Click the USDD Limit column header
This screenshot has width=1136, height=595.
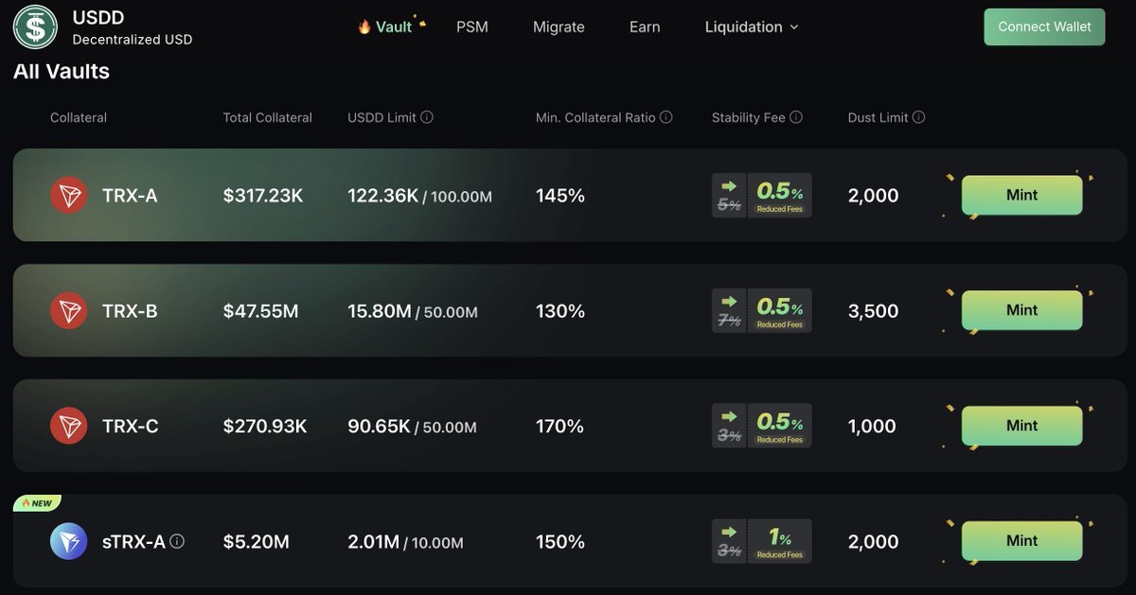click(x=382, y=117)
